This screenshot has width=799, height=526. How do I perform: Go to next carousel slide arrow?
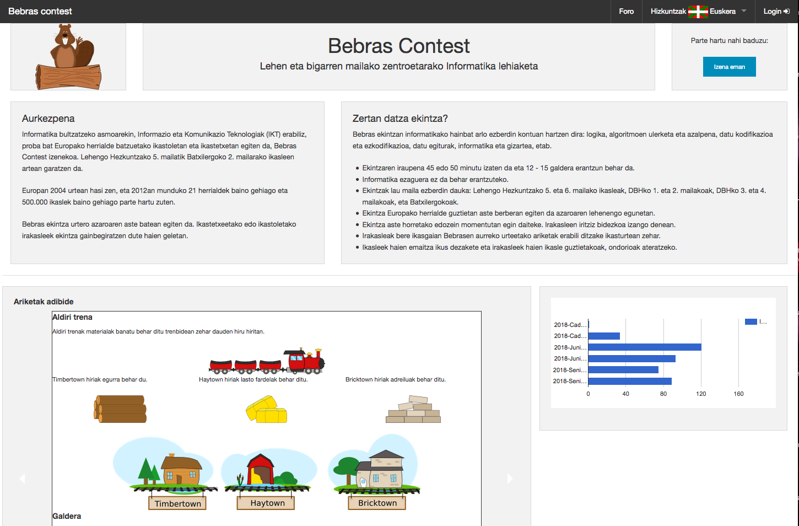click(x=510, y=479)
